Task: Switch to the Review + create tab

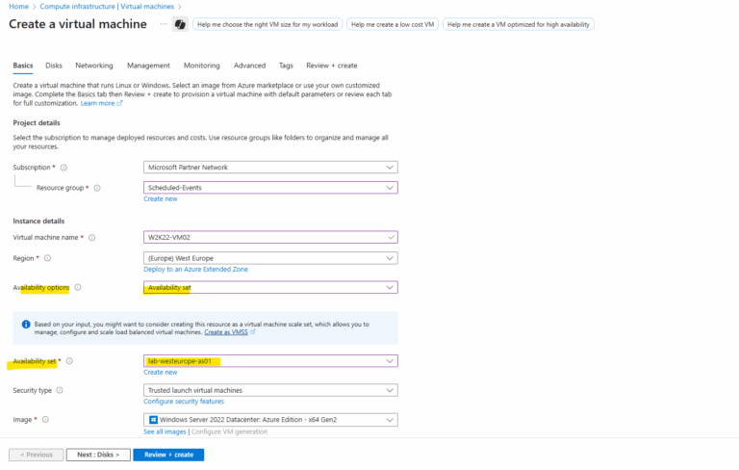Action: 332,65
